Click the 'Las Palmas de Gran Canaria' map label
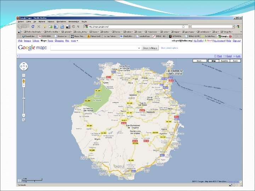Image resolution: width=255 pixels, height=191 pixels. [175, 73]
